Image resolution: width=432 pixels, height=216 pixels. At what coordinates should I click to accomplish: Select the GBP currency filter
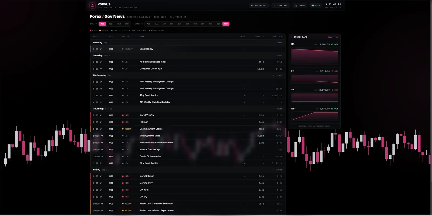point(202,24)
